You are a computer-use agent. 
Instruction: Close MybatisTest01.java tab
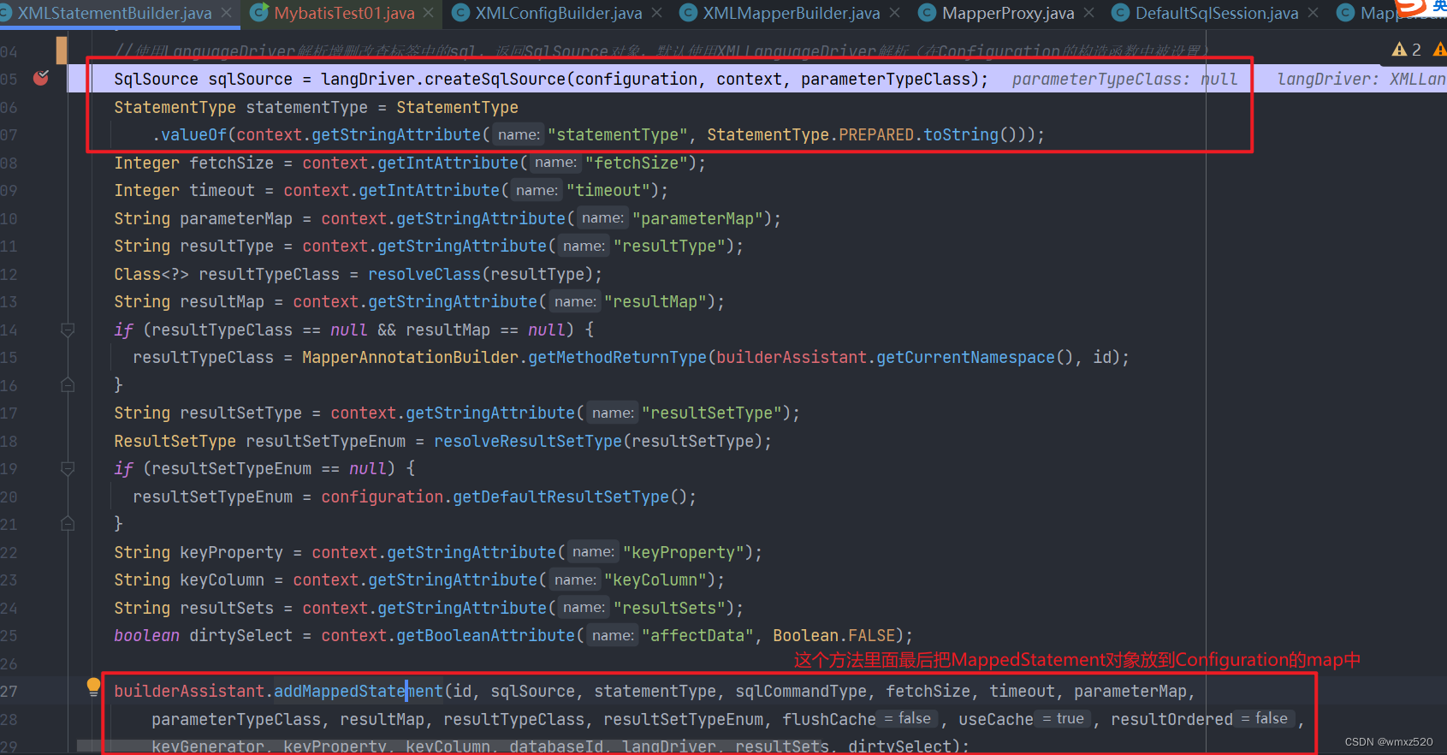(x=430, y=13)
